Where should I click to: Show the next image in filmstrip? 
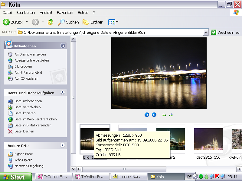154,115
